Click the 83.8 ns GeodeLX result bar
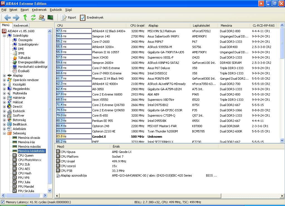The width and height of the screenshot is (285, 206). coord(74,137)
